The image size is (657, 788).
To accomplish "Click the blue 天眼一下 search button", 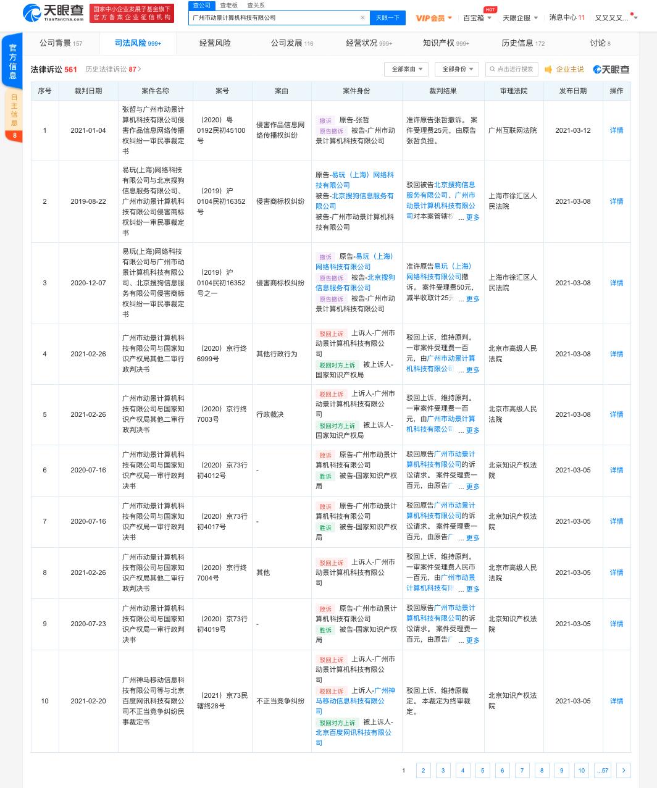I will (387, 18).
